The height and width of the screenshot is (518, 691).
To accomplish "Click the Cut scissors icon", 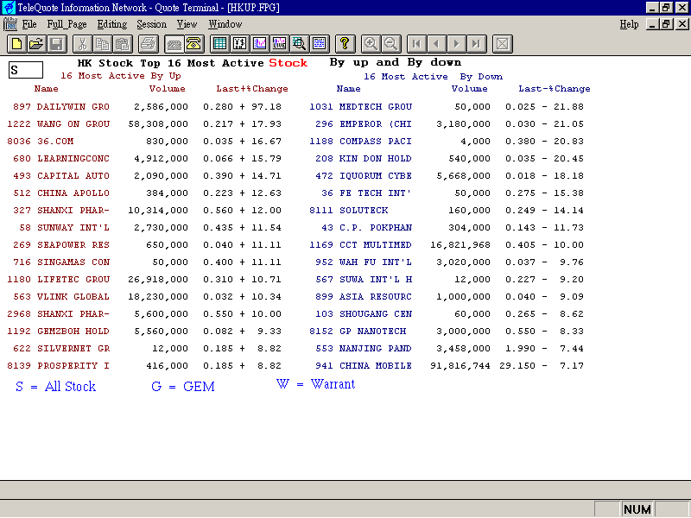I will [82, 44].
